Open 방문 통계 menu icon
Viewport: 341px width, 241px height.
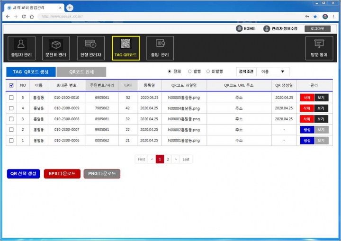319,48
